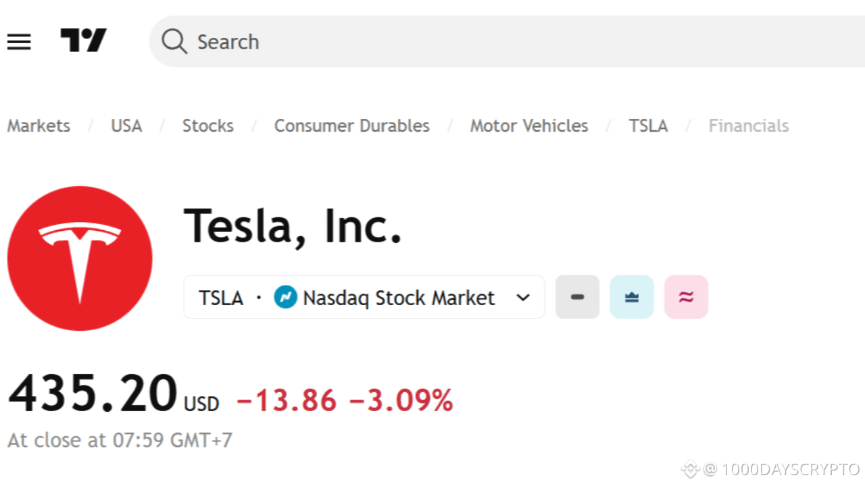Open the Consumer Durables category link
Screen dimensions: 865x486
click(x=351, y=126)
